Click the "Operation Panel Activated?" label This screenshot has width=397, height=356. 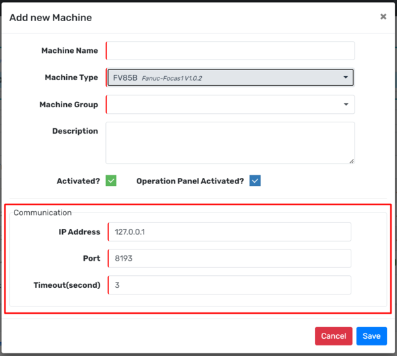coord(190,181)
